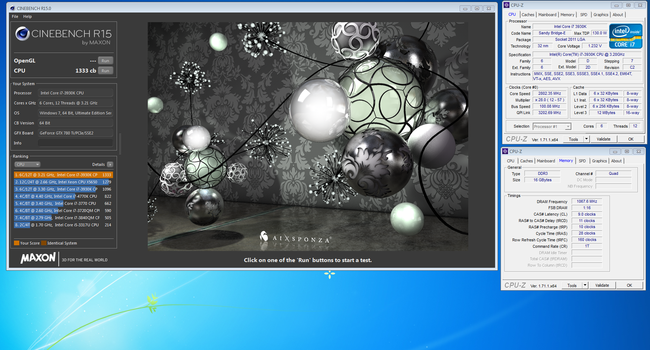Screen dimensions: 650x350
Task: Switch to Memory tab in top CPU-Z
Action: 567,15
